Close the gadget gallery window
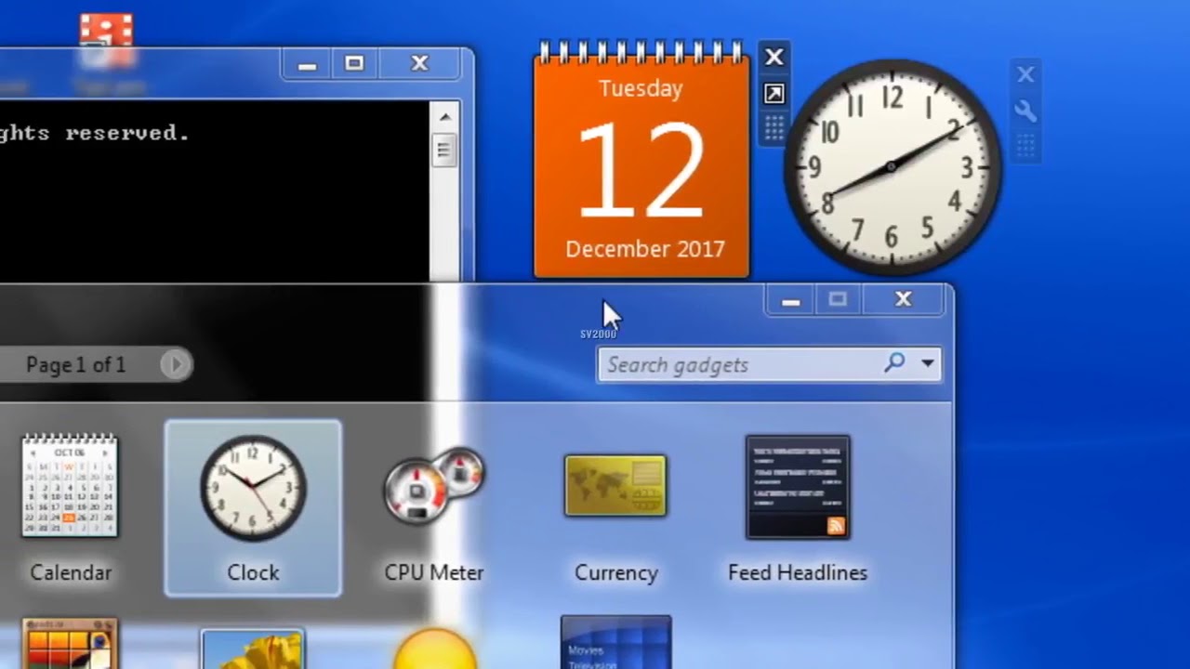The height and width of the screenshot is (669, 1190). coord(903,300)
